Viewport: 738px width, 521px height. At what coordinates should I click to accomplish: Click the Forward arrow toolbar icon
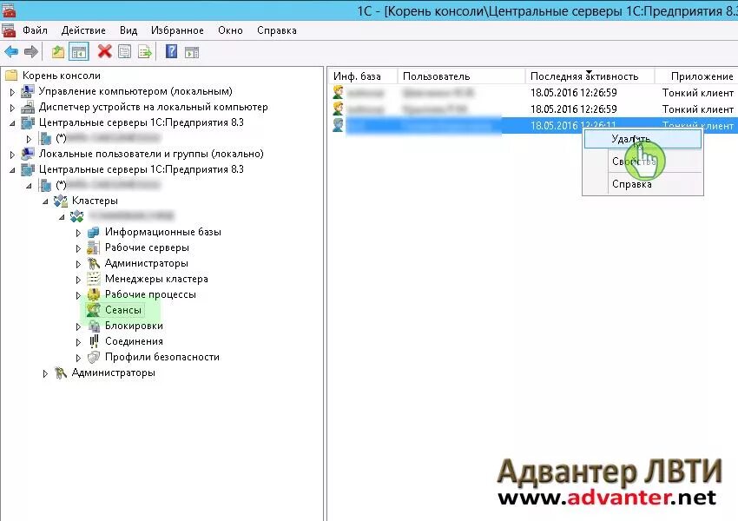31,52
